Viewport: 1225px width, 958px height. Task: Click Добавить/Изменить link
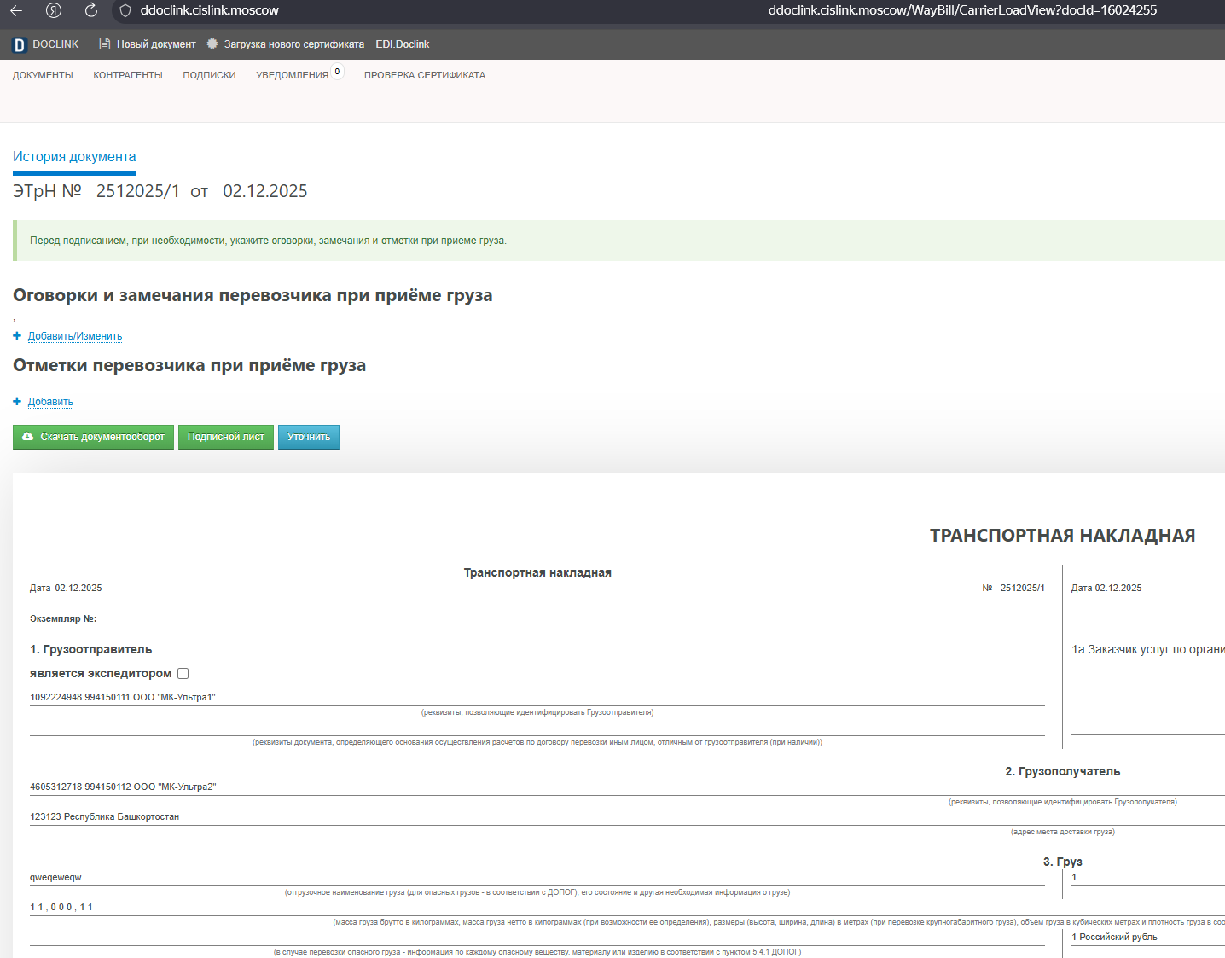click(x=75, y=336)
